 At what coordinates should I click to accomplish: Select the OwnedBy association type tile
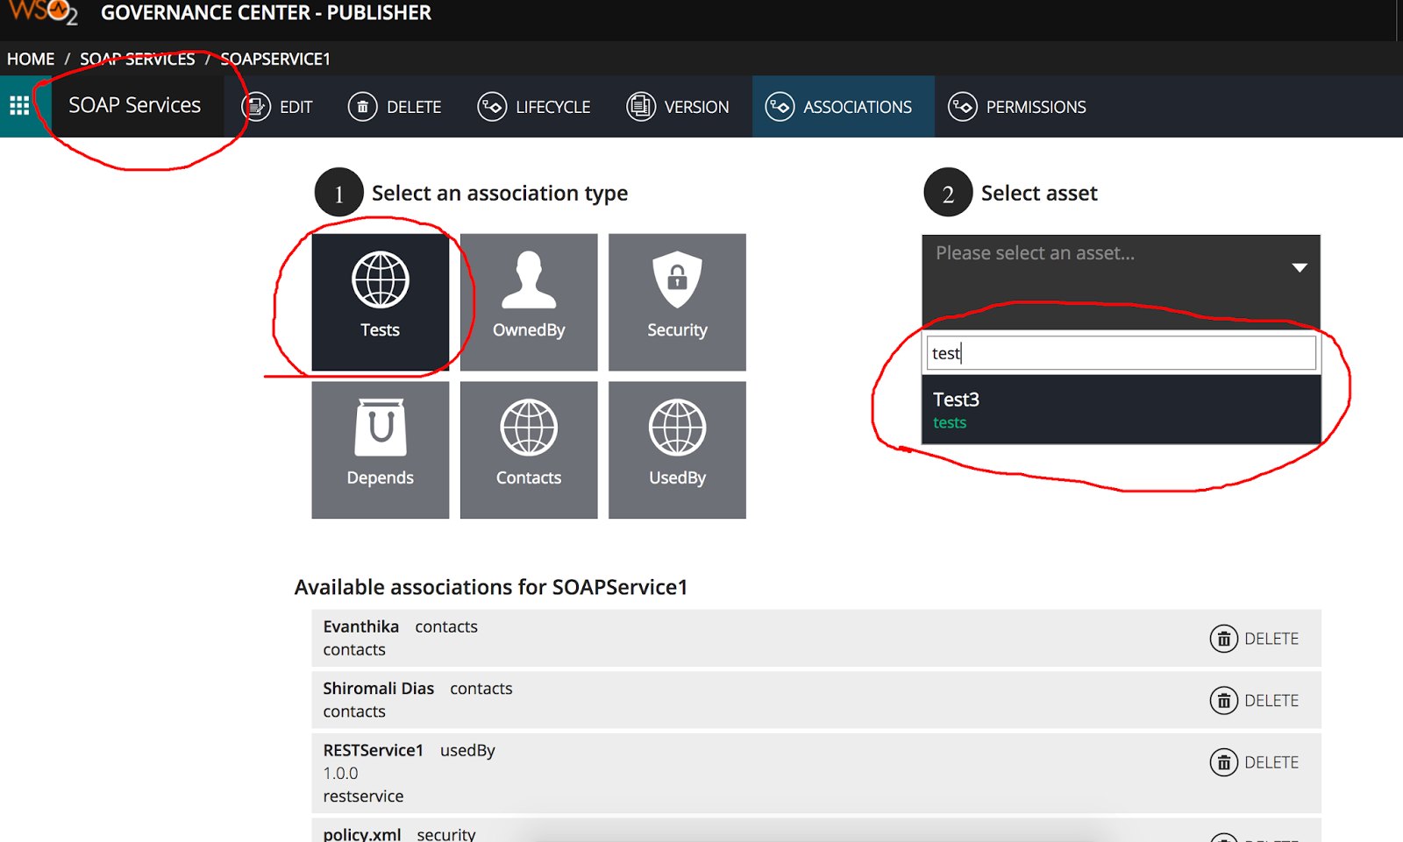[529, 302]
